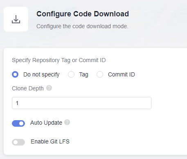187x159 pixels.
Task: Click the Configure Code Download heading
Action: (83, 14)
